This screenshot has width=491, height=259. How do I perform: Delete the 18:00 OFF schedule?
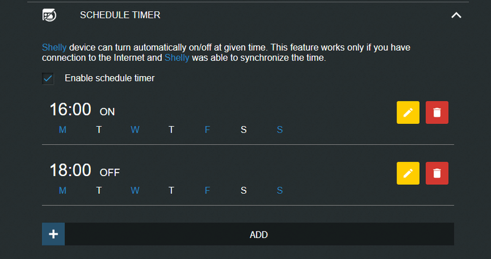pos(437,173)
